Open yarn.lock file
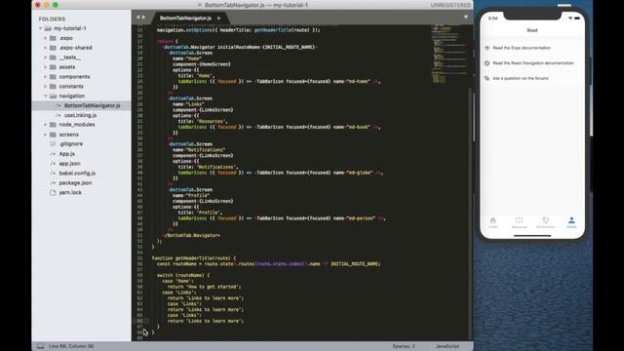Image resolution: width=624 pixels, height=351 pixels. point(70,192)
